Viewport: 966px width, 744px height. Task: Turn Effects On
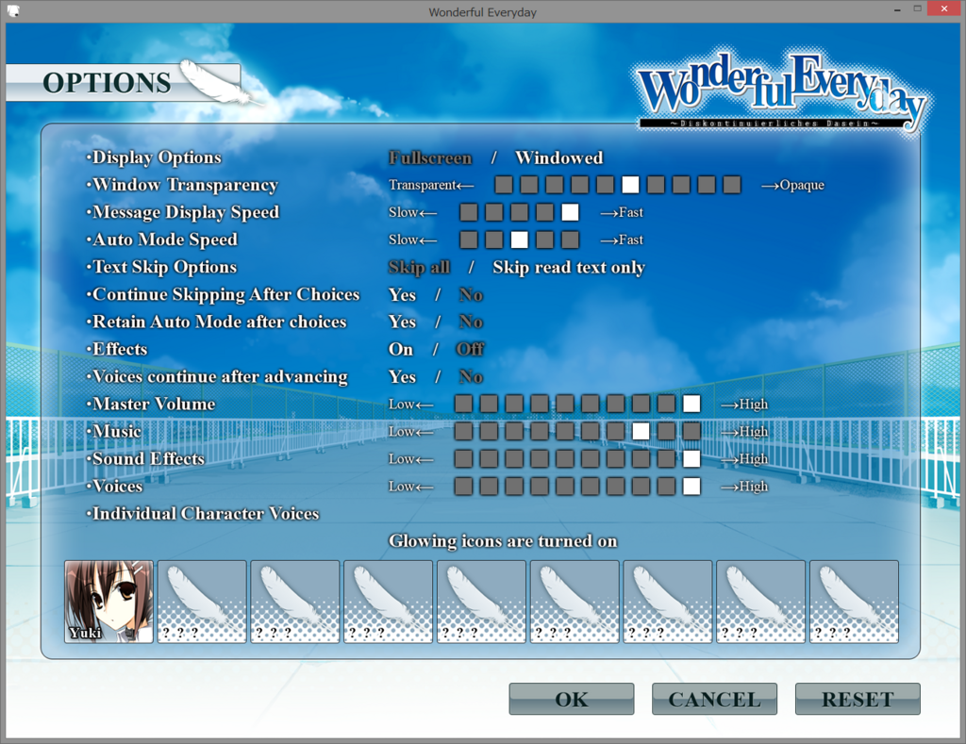400,350
